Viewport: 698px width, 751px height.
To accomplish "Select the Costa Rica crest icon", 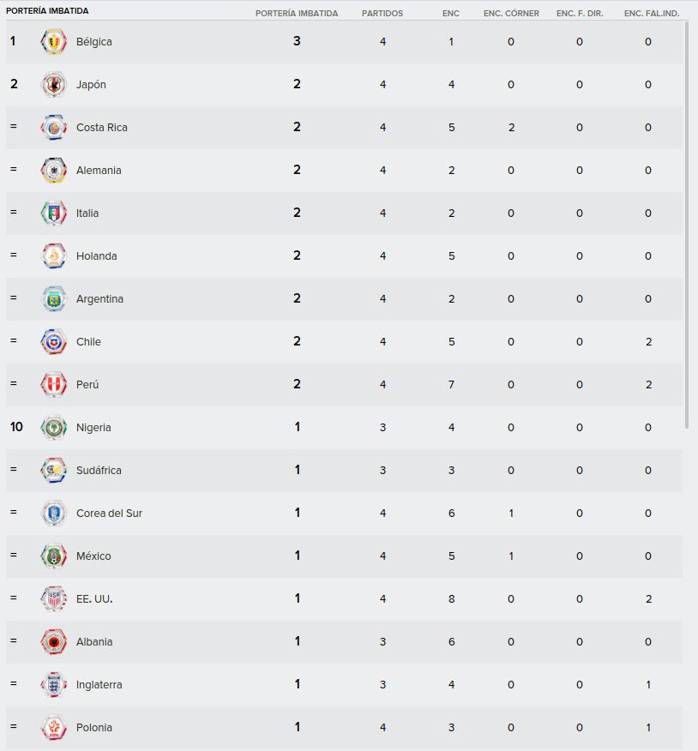I will 54,128.
